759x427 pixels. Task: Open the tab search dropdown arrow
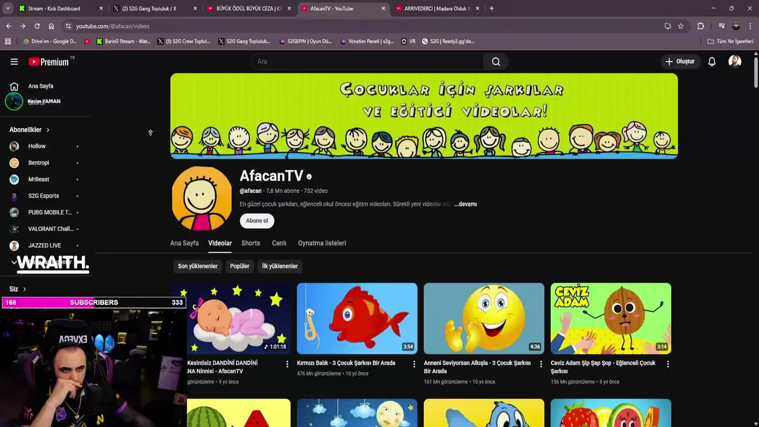(8, 8)
